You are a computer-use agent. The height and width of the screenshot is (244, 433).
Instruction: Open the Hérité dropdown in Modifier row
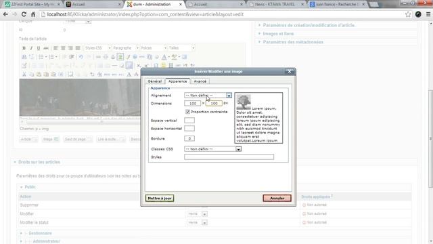[197, 214]
